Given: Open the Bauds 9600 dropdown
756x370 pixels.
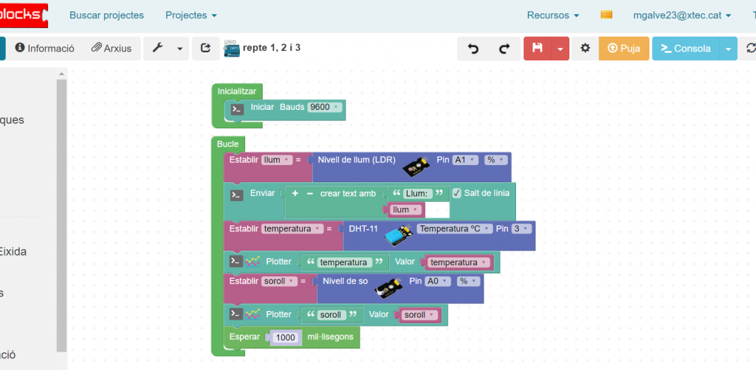Looking at the screenshot, I should pyautogui.click(x=325, y=107).
